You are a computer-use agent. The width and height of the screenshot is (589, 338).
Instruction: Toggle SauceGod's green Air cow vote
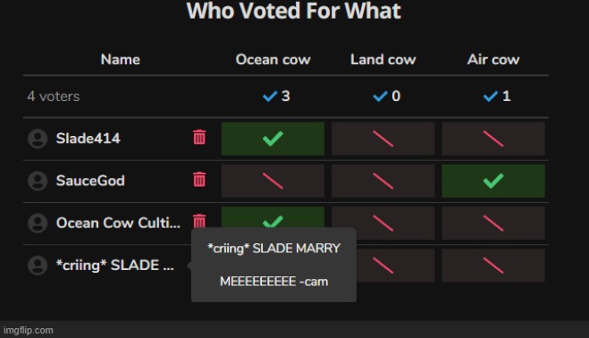[493, 181]
